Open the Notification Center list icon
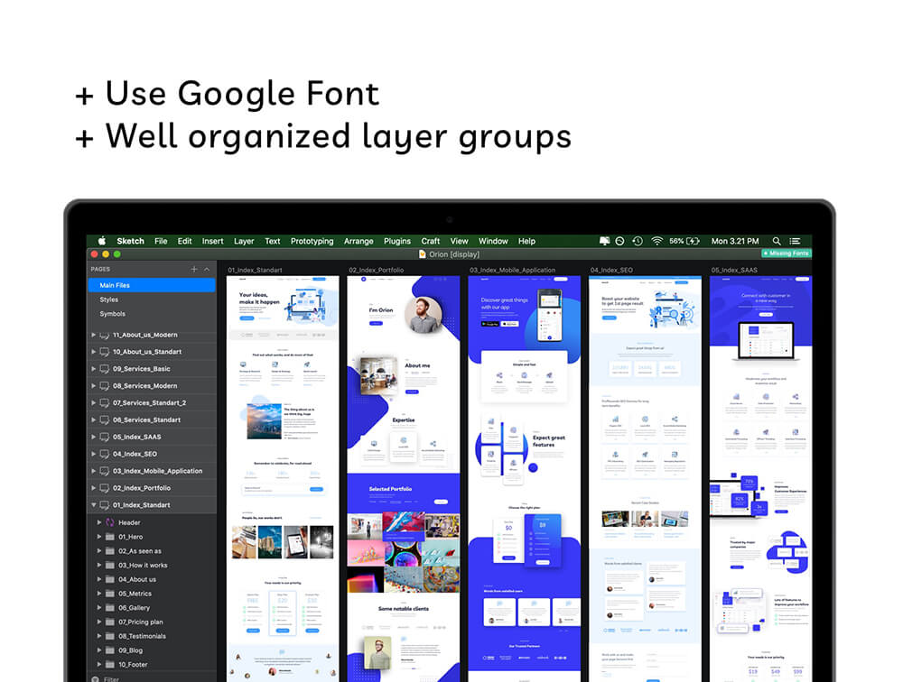Image resolution: width=903 pixels, height=682 pixels. (x=796, y=241)
